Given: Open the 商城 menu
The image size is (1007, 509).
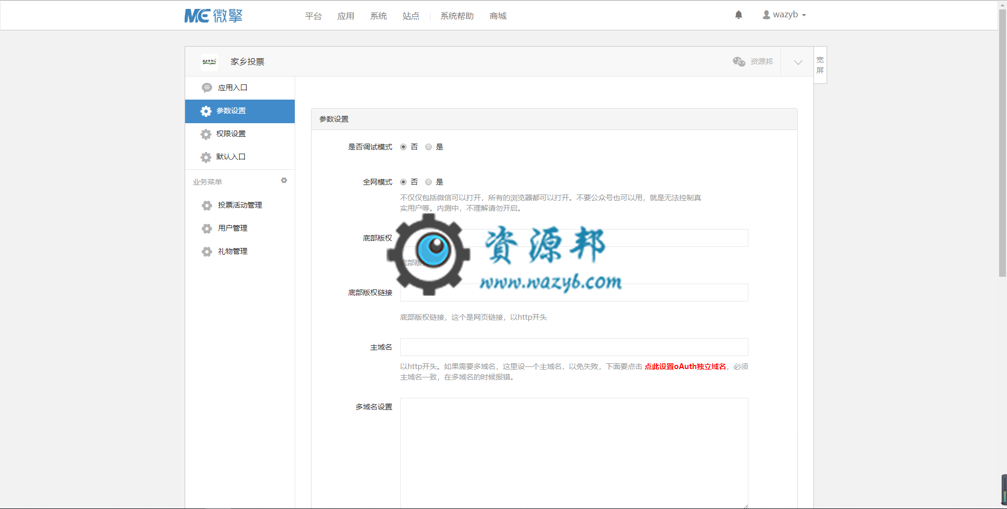Looking at the screenshot, I should click(x=498, y=16).
